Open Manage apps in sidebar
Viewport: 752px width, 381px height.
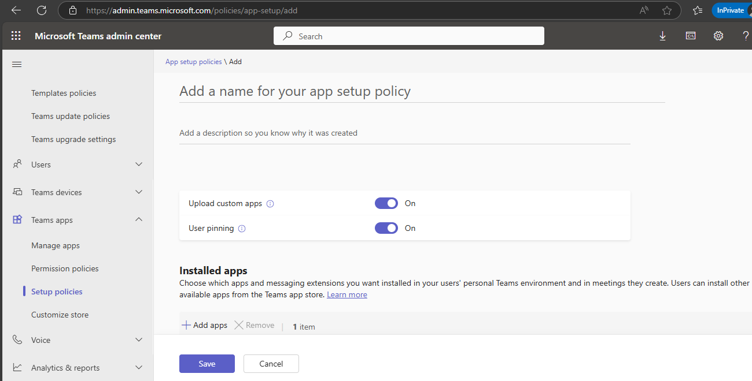[56, 245]
